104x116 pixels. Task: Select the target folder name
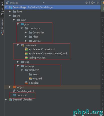[x=20, y=87]
